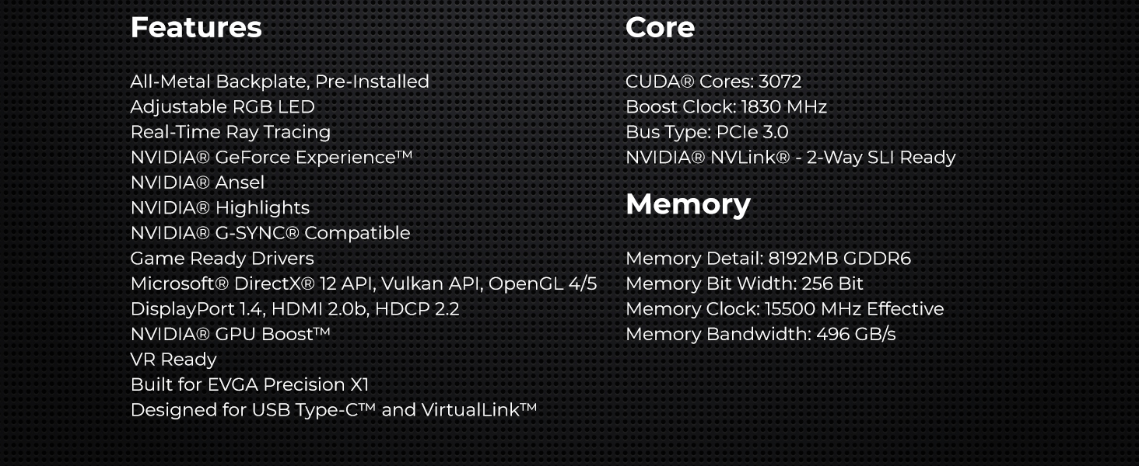The width and height of the screenshot is (1139, 466).
Task: Select the Real-Time Ray Tracing line
Action: pyautogui.click(x=230, y=132)
